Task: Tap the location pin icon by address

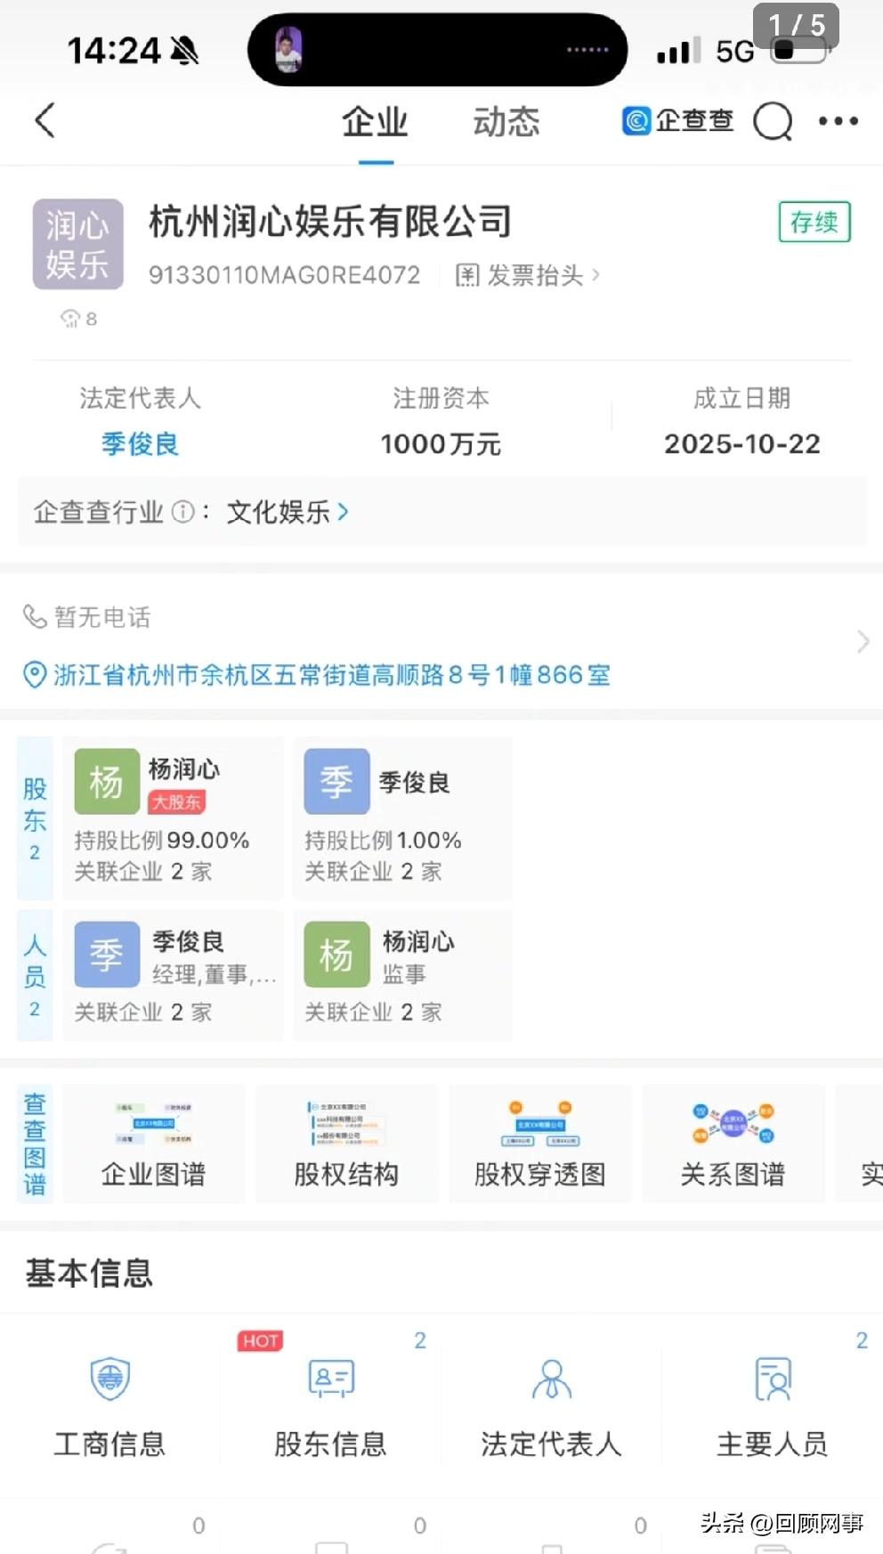Action: [34, 675]
